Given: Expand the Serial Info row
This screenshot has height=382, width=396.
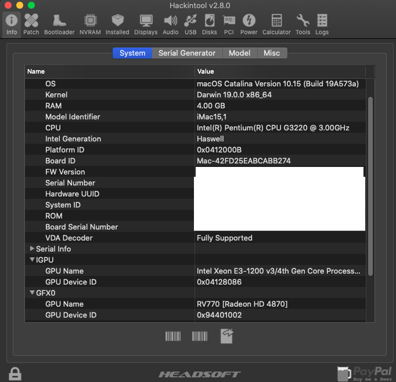Looking at the screenshot, I should click(x=32, y=249).
